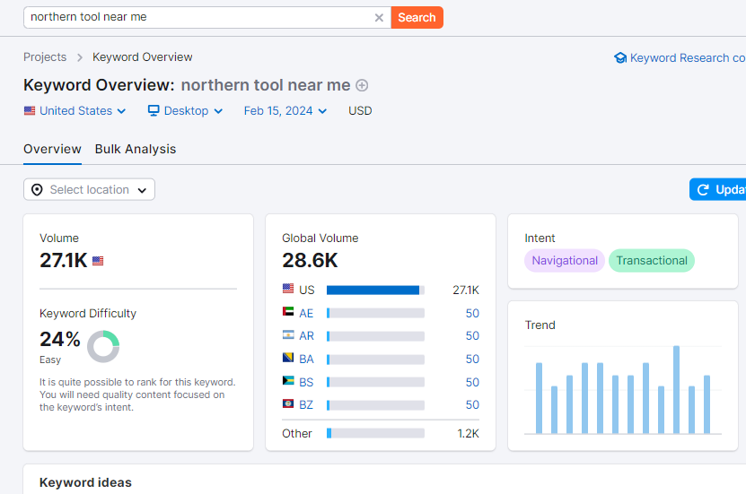Click the Easy difficulty label
Screen dimensions: 746x494
(x=50, y=360)
